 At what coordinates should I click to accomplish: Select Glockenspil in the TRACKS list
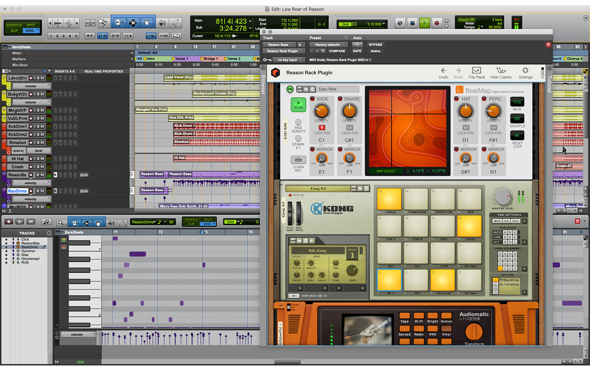(x=30, y=259)
